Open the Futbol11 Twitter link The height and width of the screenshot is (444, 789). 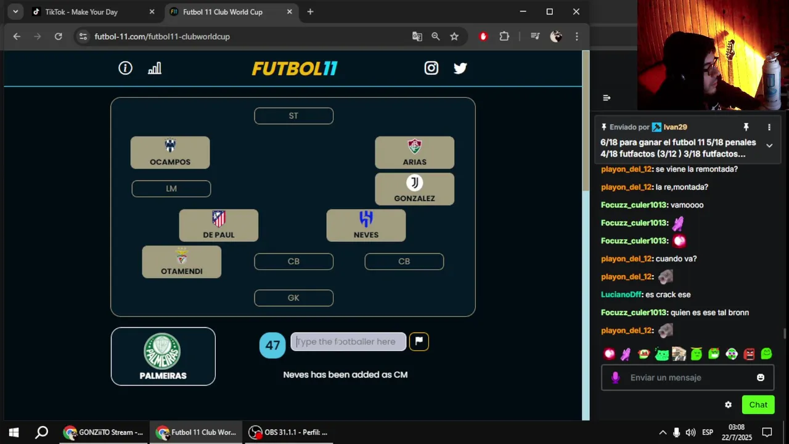click(460, 68)
